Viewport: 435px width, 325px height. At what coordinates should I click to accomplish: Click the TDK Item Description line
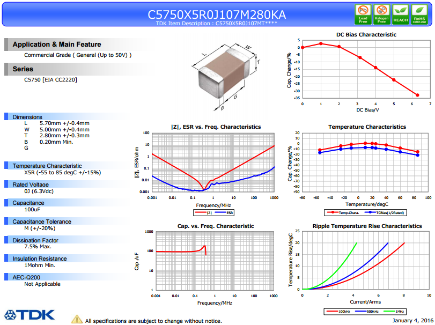(x=217, y=23)
